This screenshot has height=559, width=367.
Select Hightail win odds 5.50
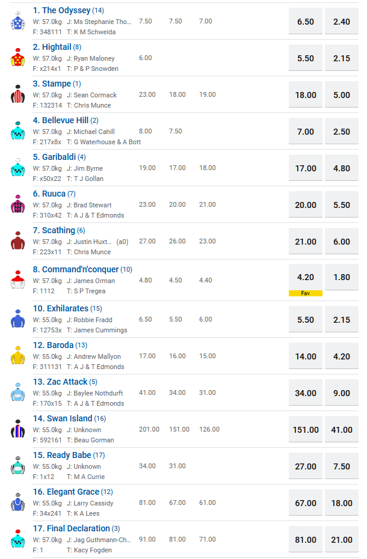(x=306, y=58)
